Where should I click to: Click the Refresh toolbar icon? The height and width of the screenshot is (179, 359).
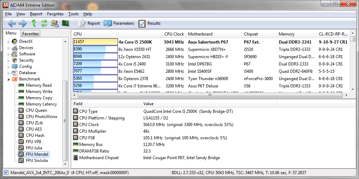pos(44,23)
